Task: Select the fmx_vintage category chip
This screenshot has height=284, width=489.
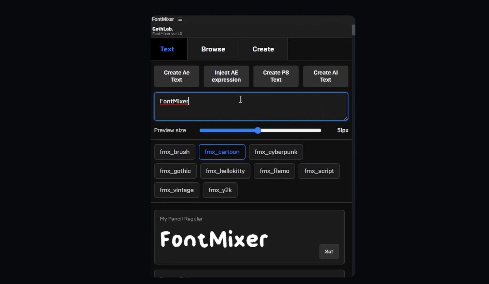Action: 176,190
